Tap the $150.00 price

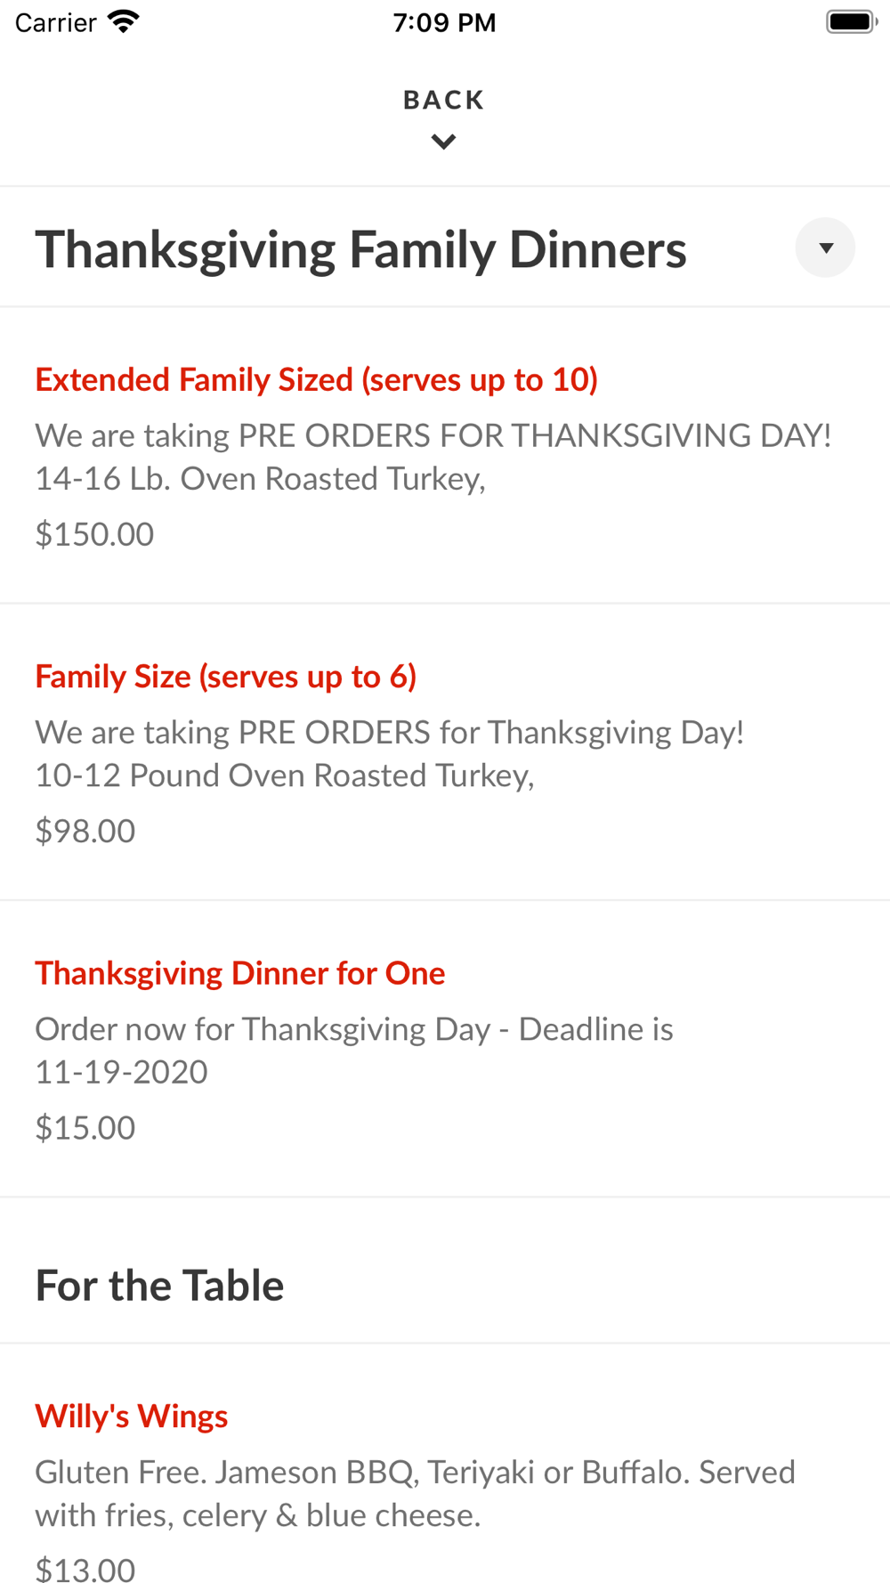tap(94, 534)
